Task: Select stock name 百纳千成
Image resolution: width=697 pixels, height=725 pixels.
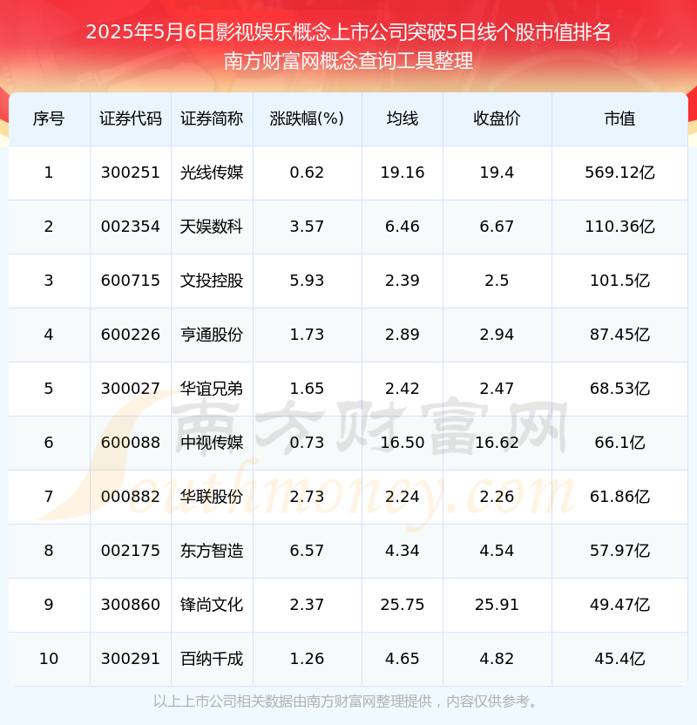Action: pyautogui.click(x=212, y=659)
